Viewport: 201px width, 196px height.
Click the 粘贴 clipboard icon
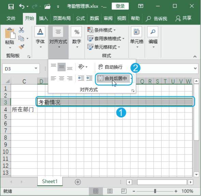tap(10, 33)
